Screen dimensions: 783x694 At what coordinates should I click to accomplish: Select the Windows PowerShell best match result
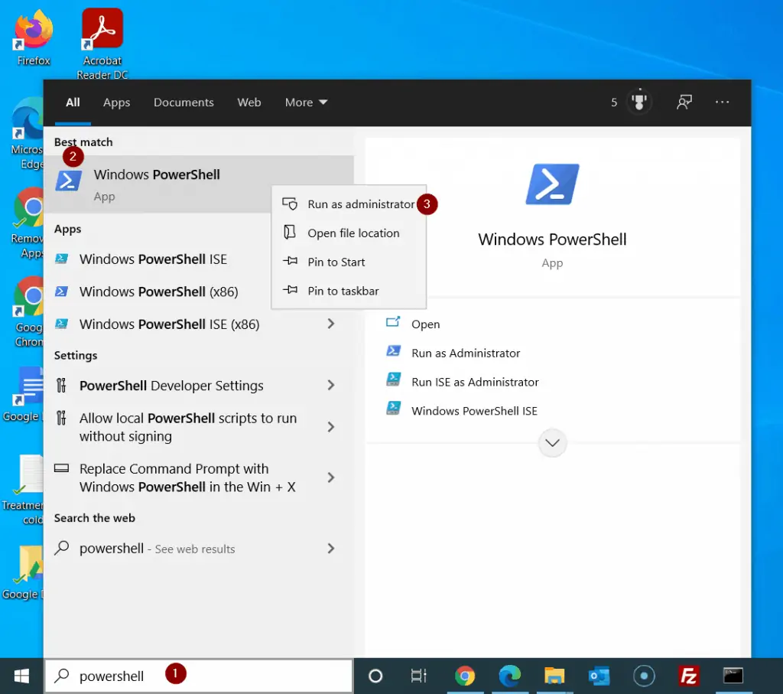[199, 184]
